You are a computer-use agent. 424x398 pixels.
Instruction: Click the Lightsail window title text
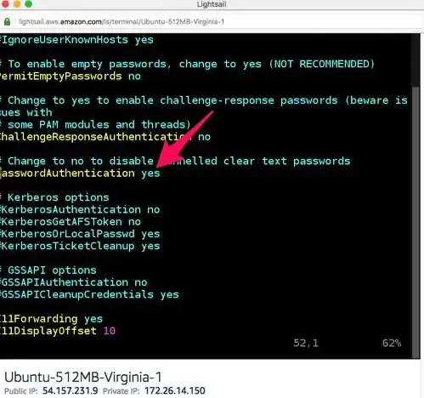[x=212, y=4]
